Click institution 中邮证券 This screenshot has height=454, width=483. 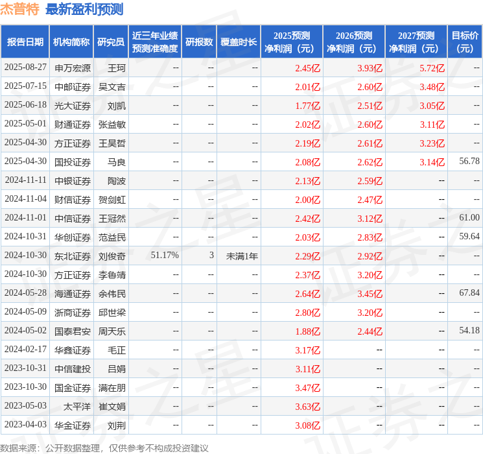(73, 87)
